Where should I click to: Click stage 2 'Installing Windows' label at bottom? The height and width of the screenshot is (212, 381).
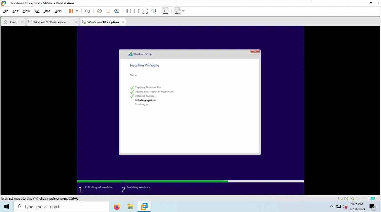coord(138,187)
